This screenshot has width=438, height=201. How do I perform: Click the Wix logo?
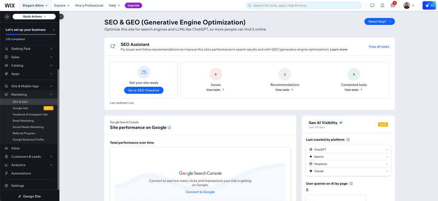pyautogui.click(x=9, y=5)
